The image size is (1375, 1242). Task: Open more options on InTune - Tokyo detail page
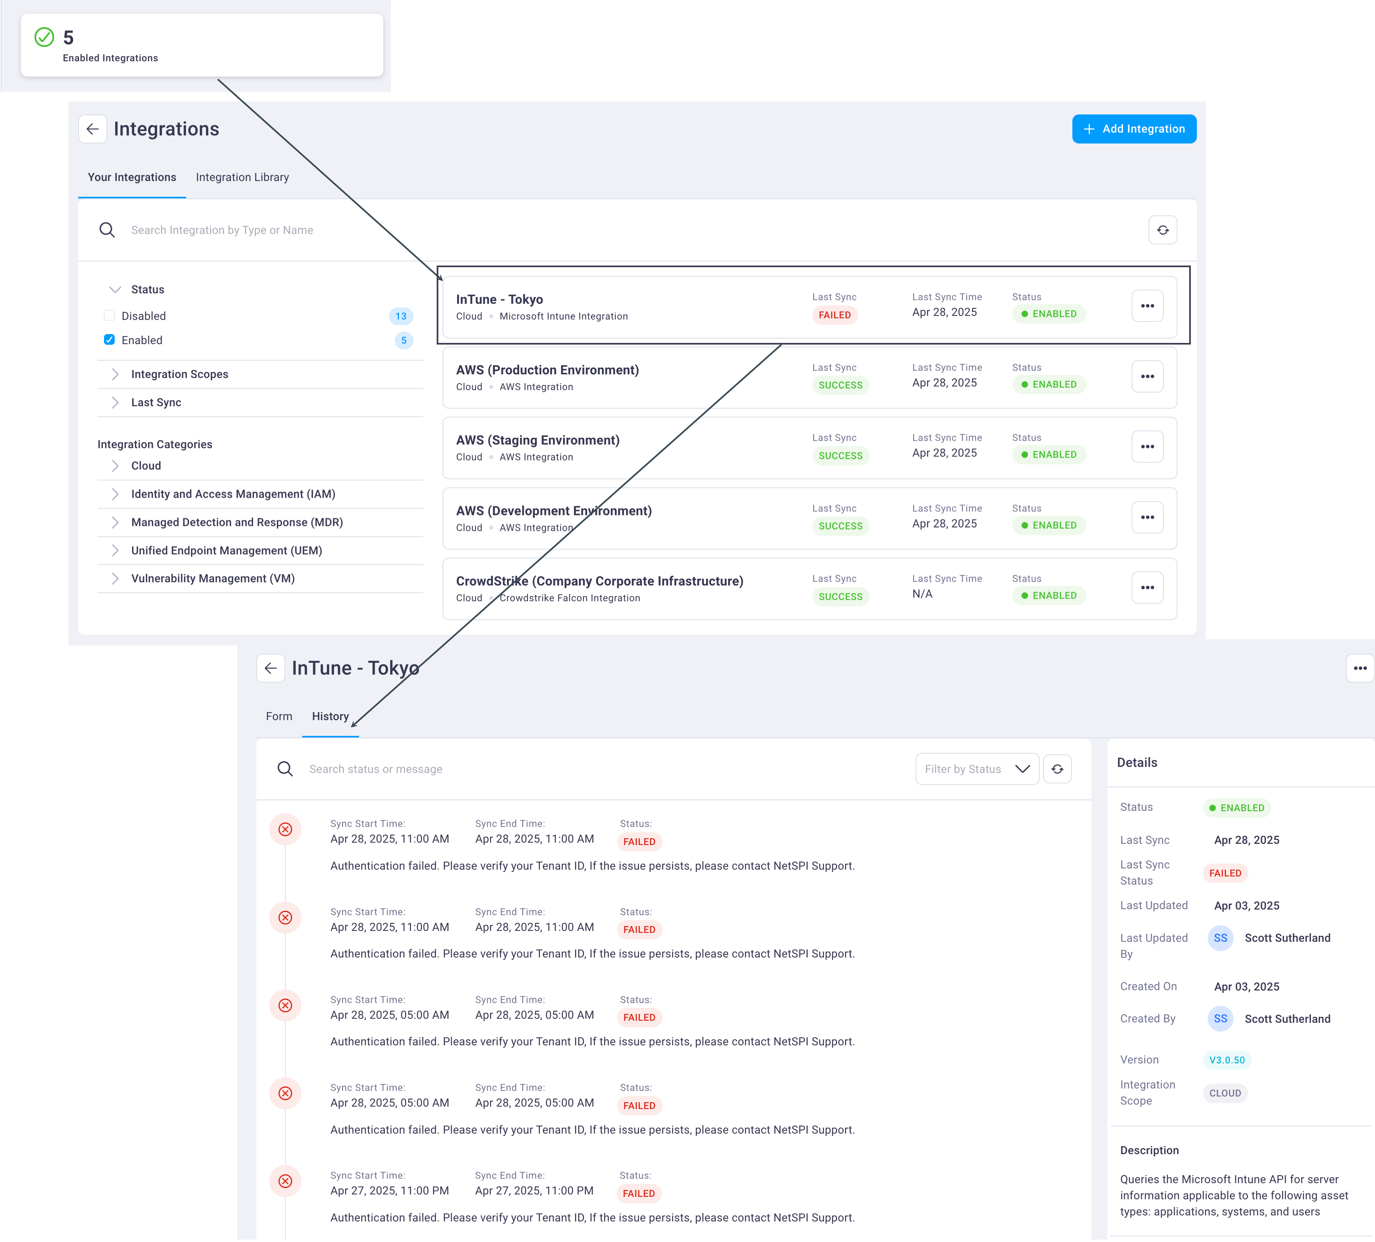1360,669
